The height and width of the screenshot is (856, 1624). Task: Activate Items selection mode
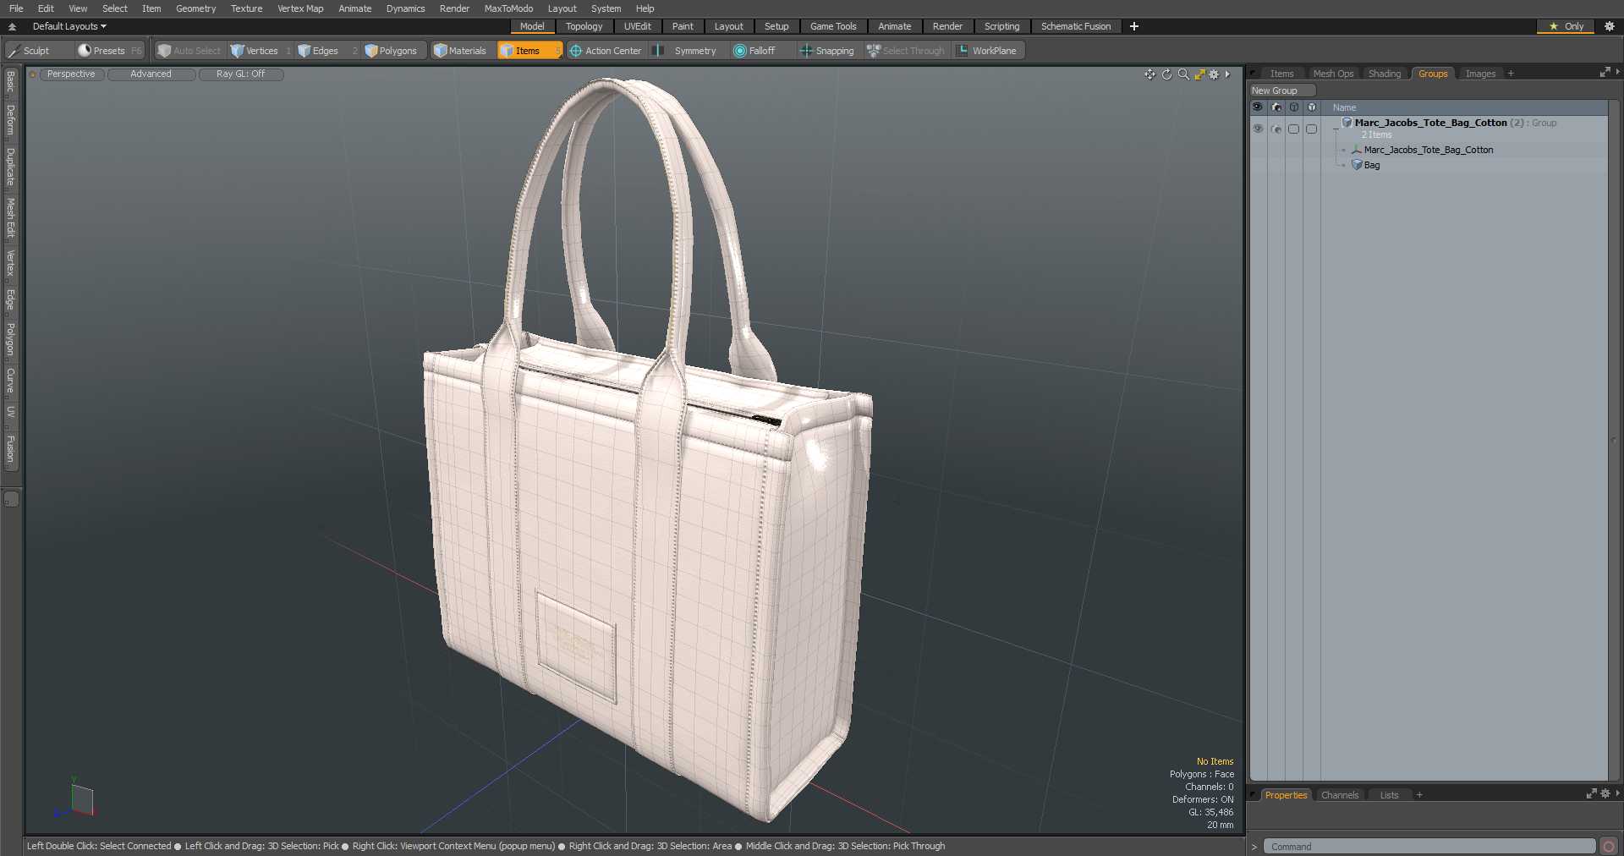(529, 51)
